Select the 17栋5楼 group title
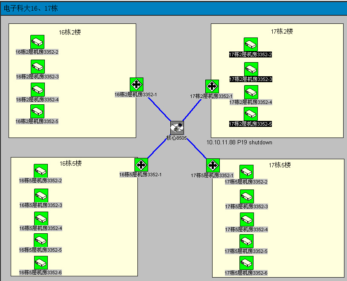The width and height of the screenshot is (347, 281). (x=280, y=165)
